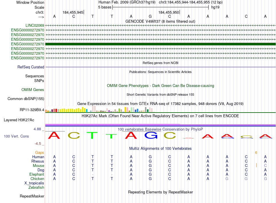The height and width of the screenshot is (203, 276).
Task: Click 'Short Genetic Variants from dbSNP release 155'
Action: click(160, 95)
